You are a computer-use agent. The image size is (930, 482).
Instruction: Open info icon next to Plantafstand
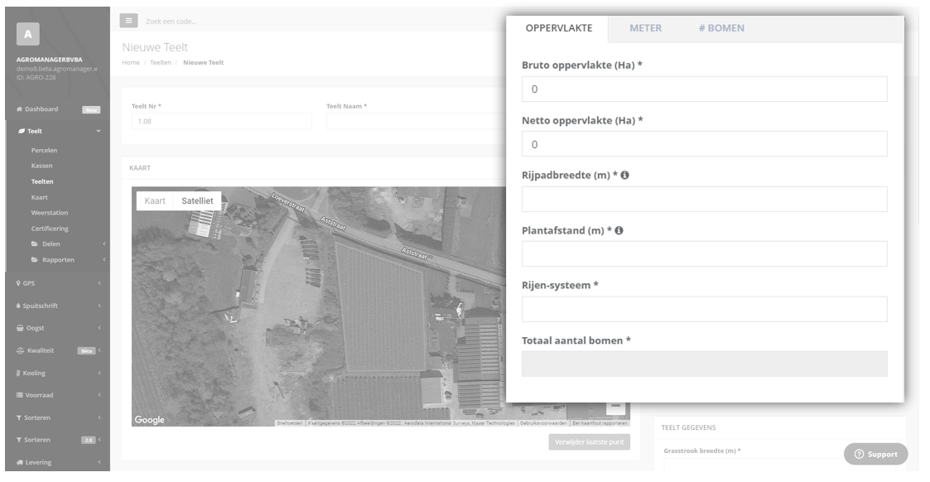pos(619,230)
